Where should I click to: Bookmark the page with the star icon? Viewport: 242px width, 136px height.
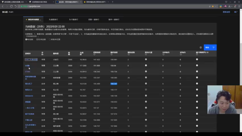pyautogui.click(x=213, y=6)
